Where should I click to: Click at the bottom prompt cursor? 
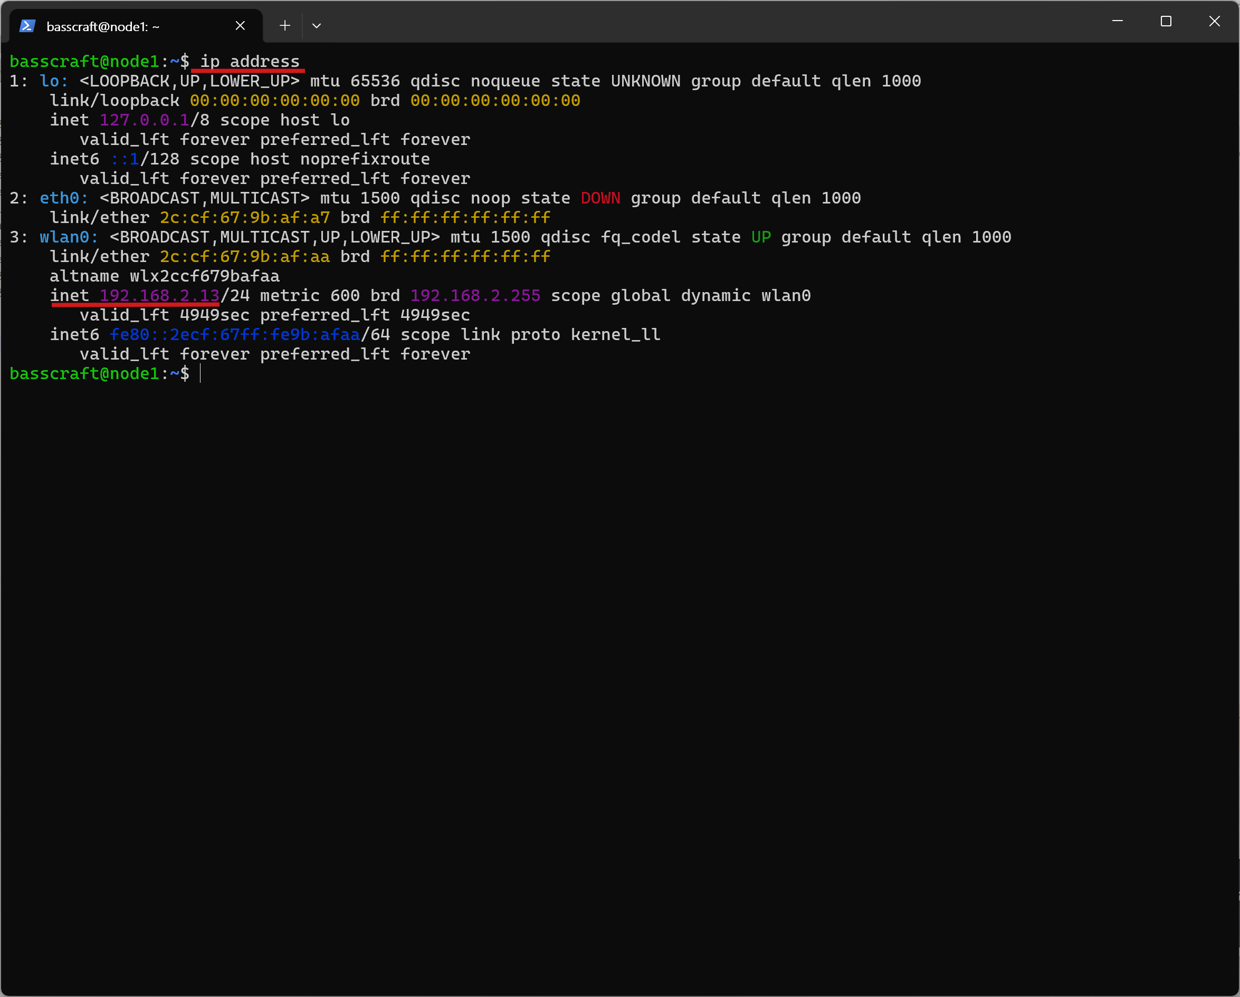201,373
